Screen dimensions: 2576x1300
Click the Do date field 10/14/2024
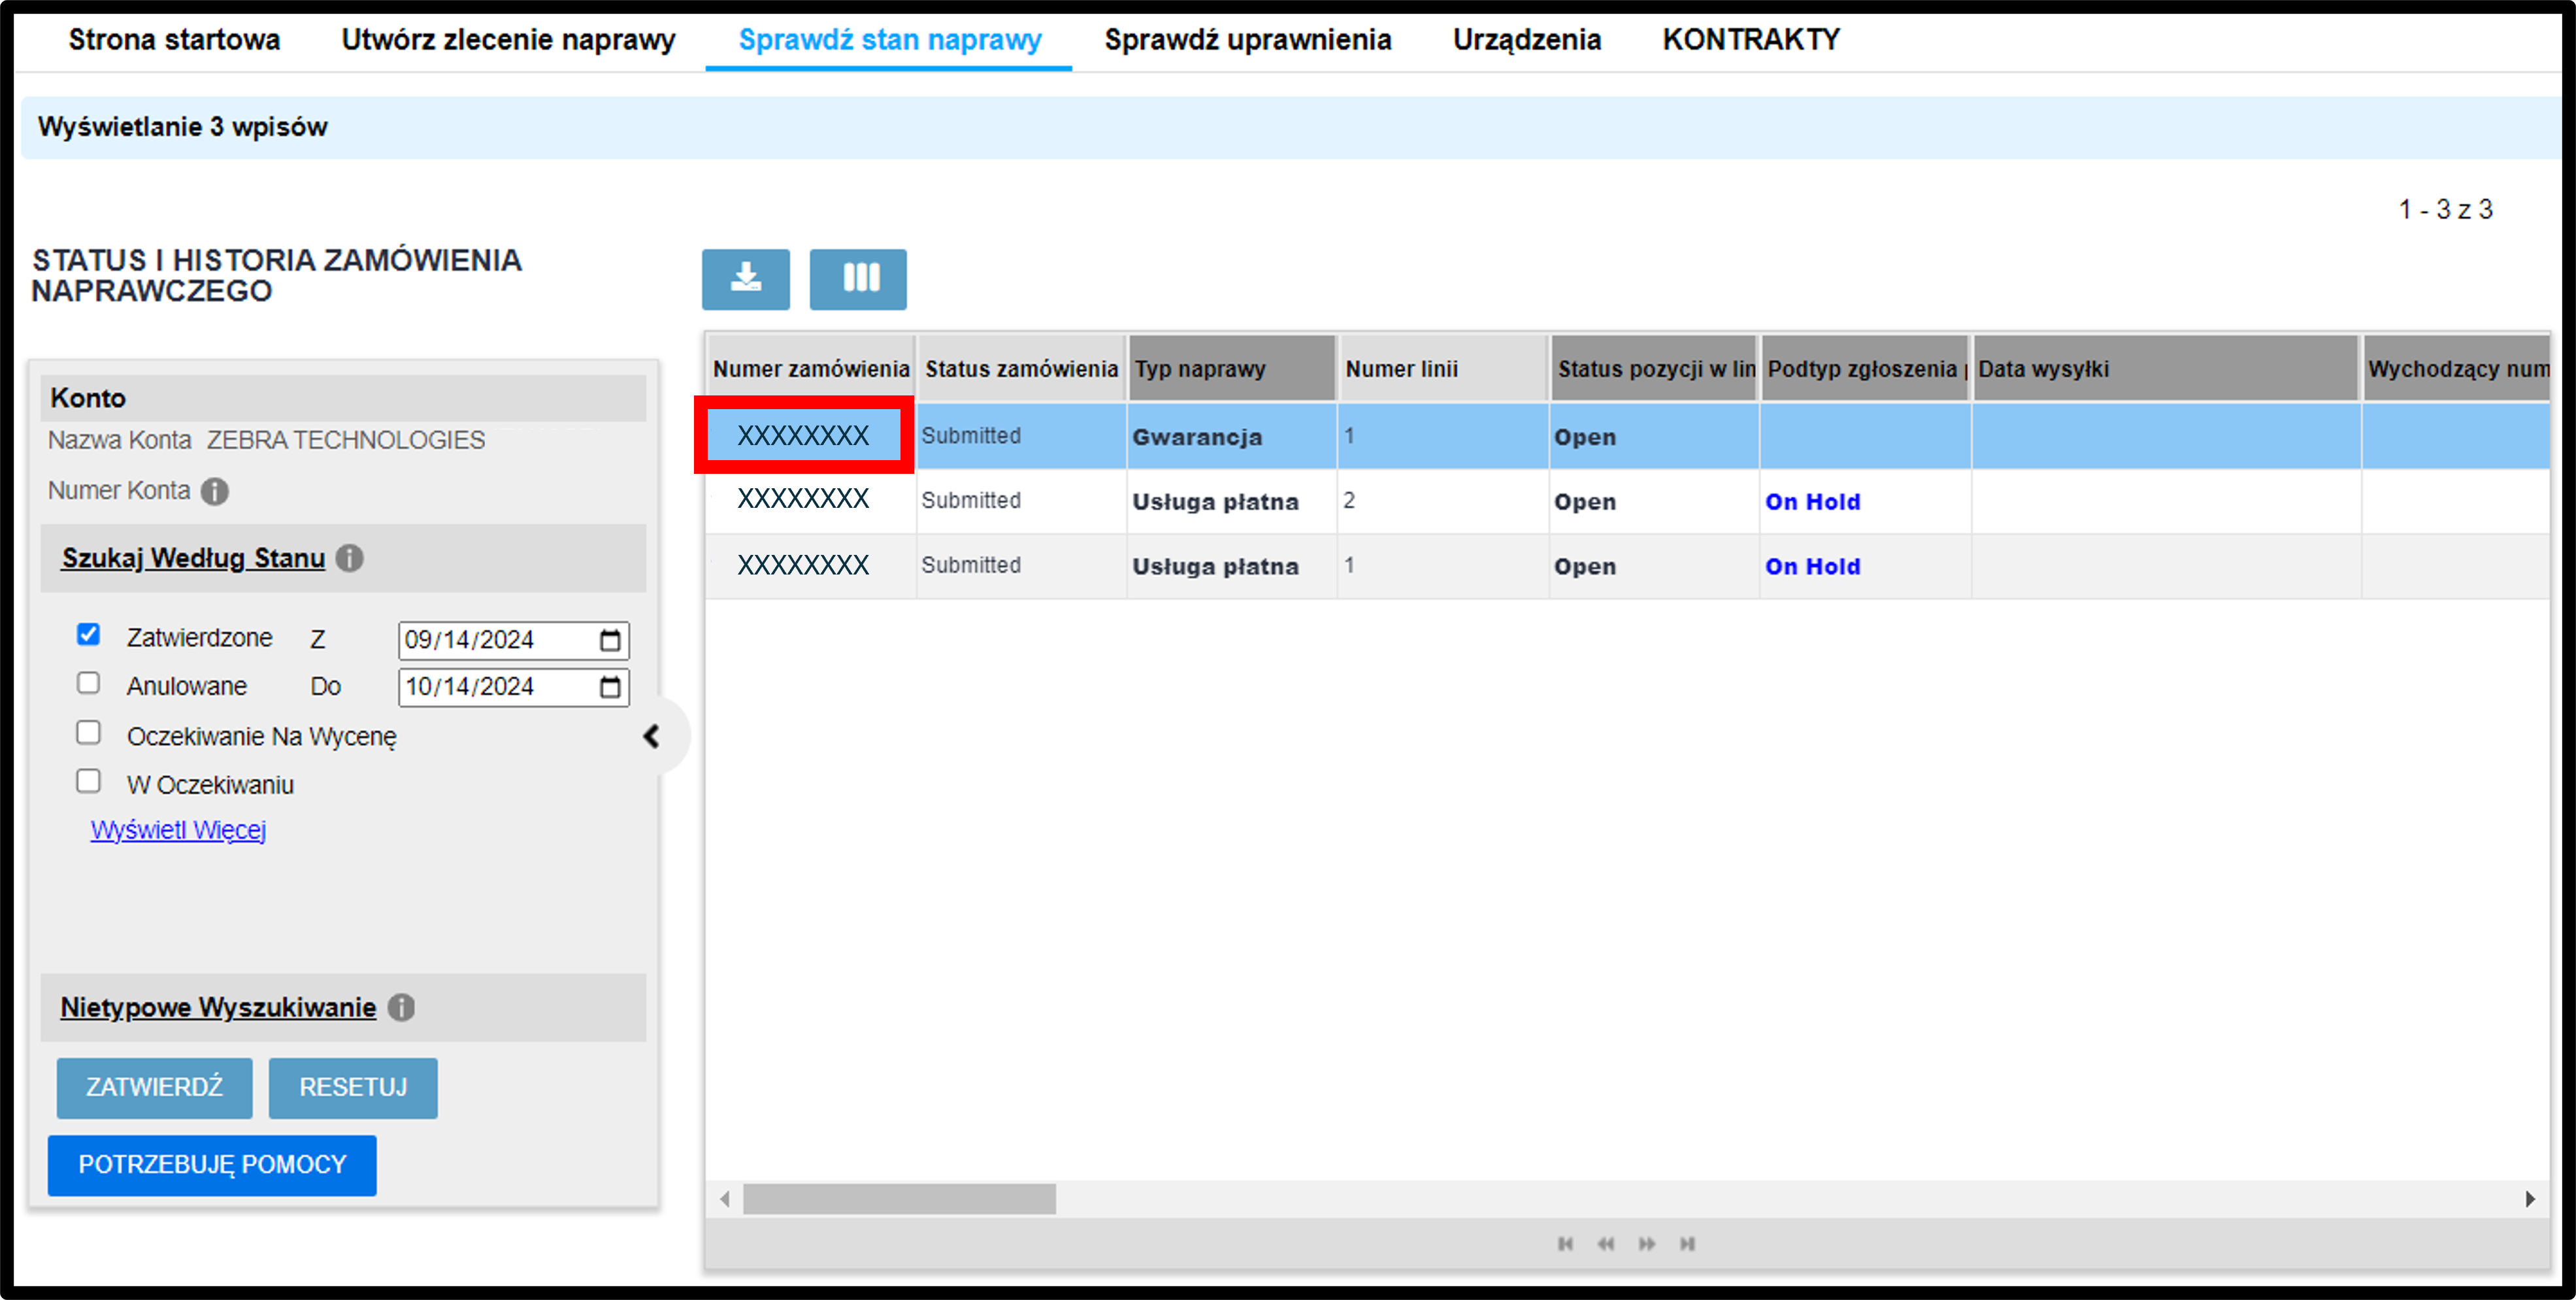514,687
